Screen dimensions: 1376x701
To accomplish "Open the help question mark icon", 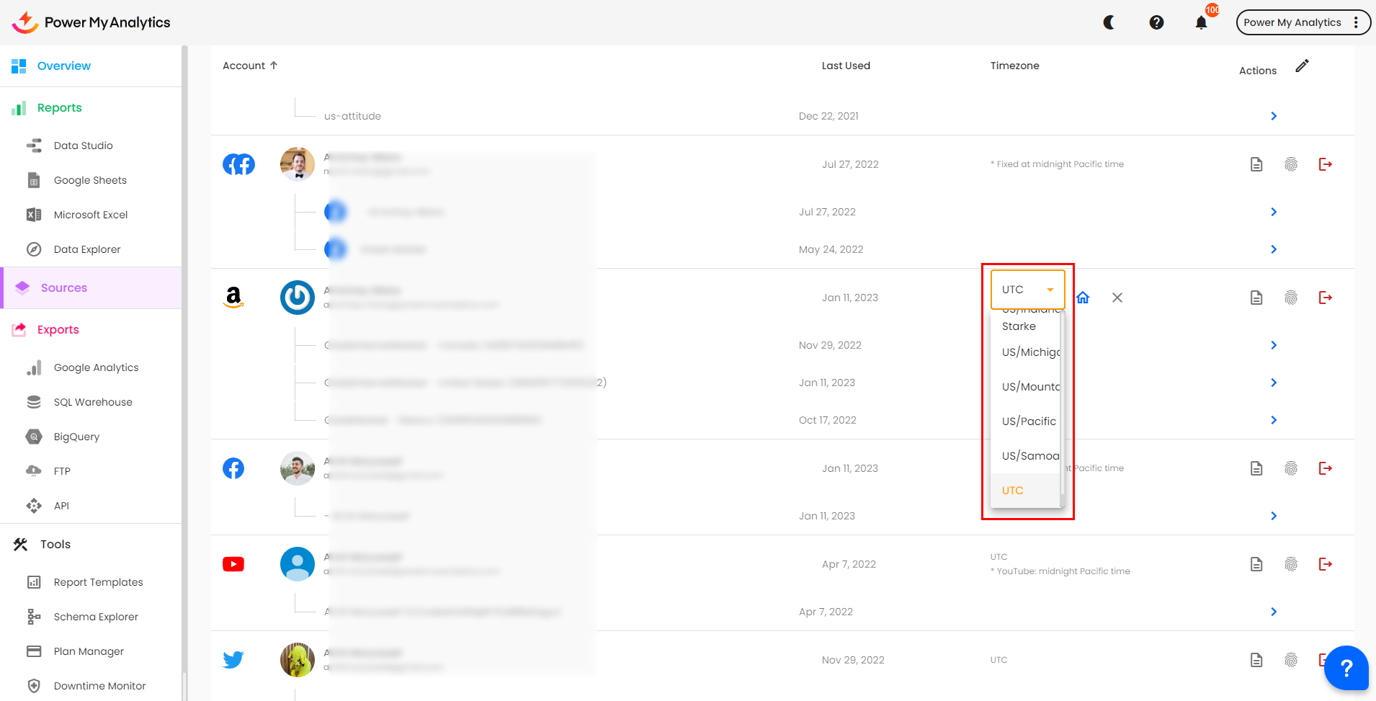I will [1156, 22].
